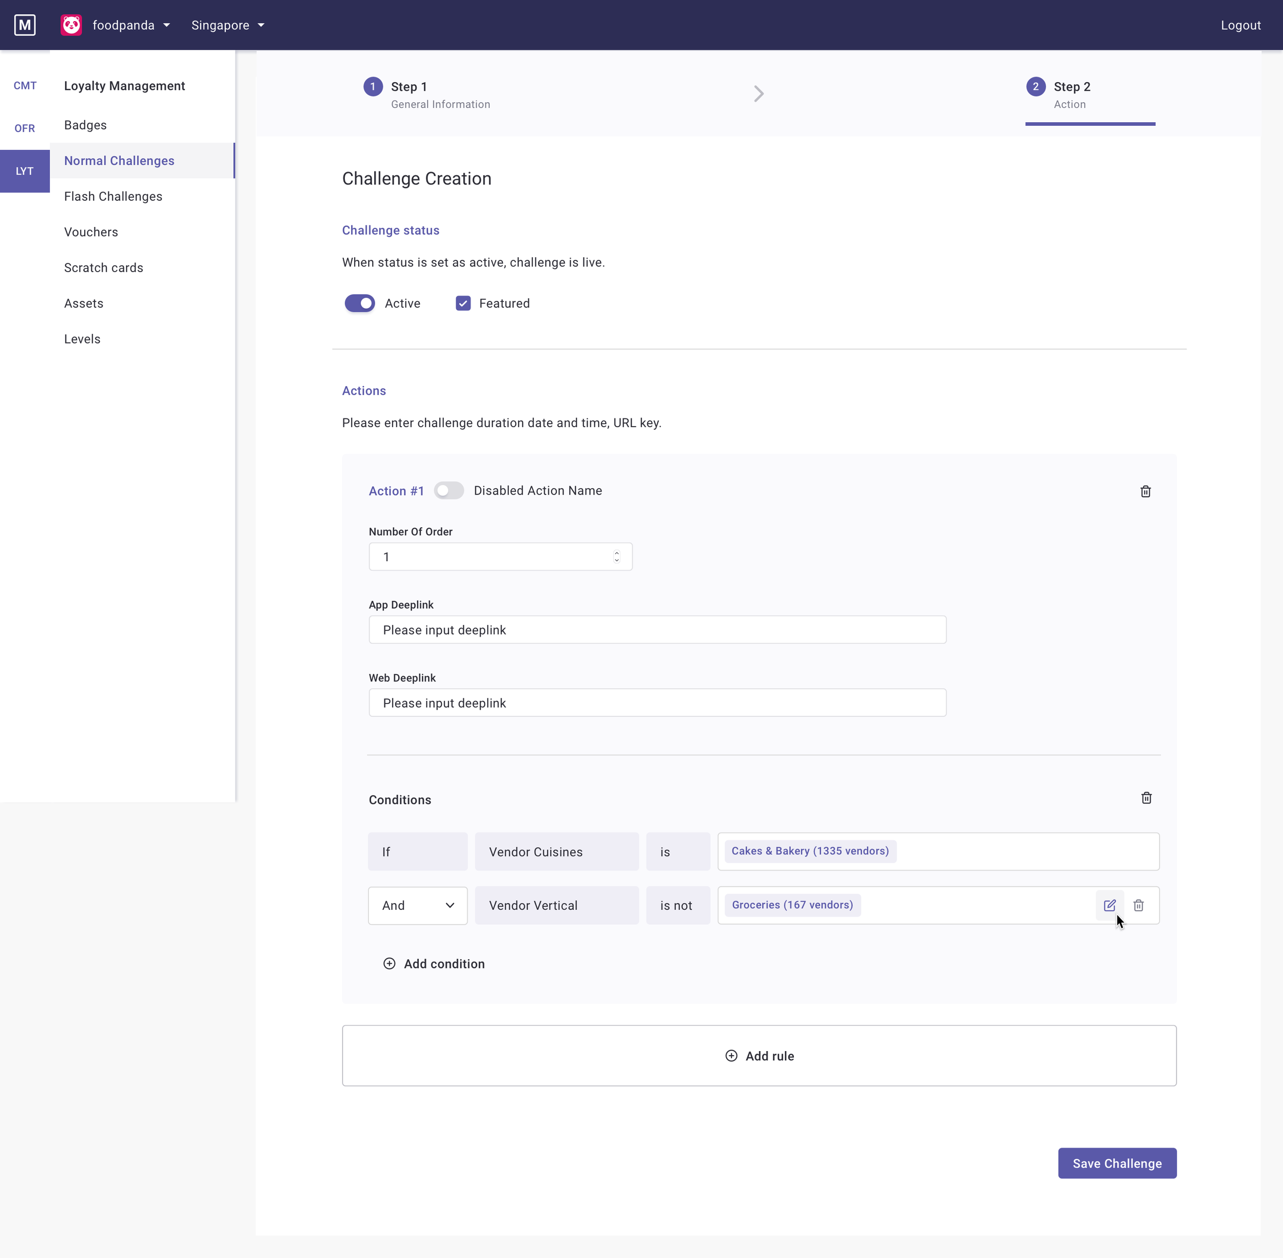
Task: Open Flash Challenges in sidebar
Action: 113,196
